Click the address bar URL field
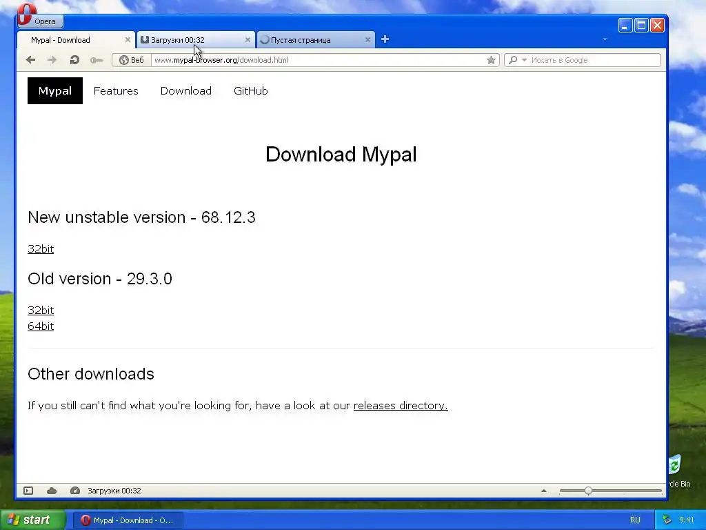The height and width of the screenshot is (530, 706). point(319,60)
